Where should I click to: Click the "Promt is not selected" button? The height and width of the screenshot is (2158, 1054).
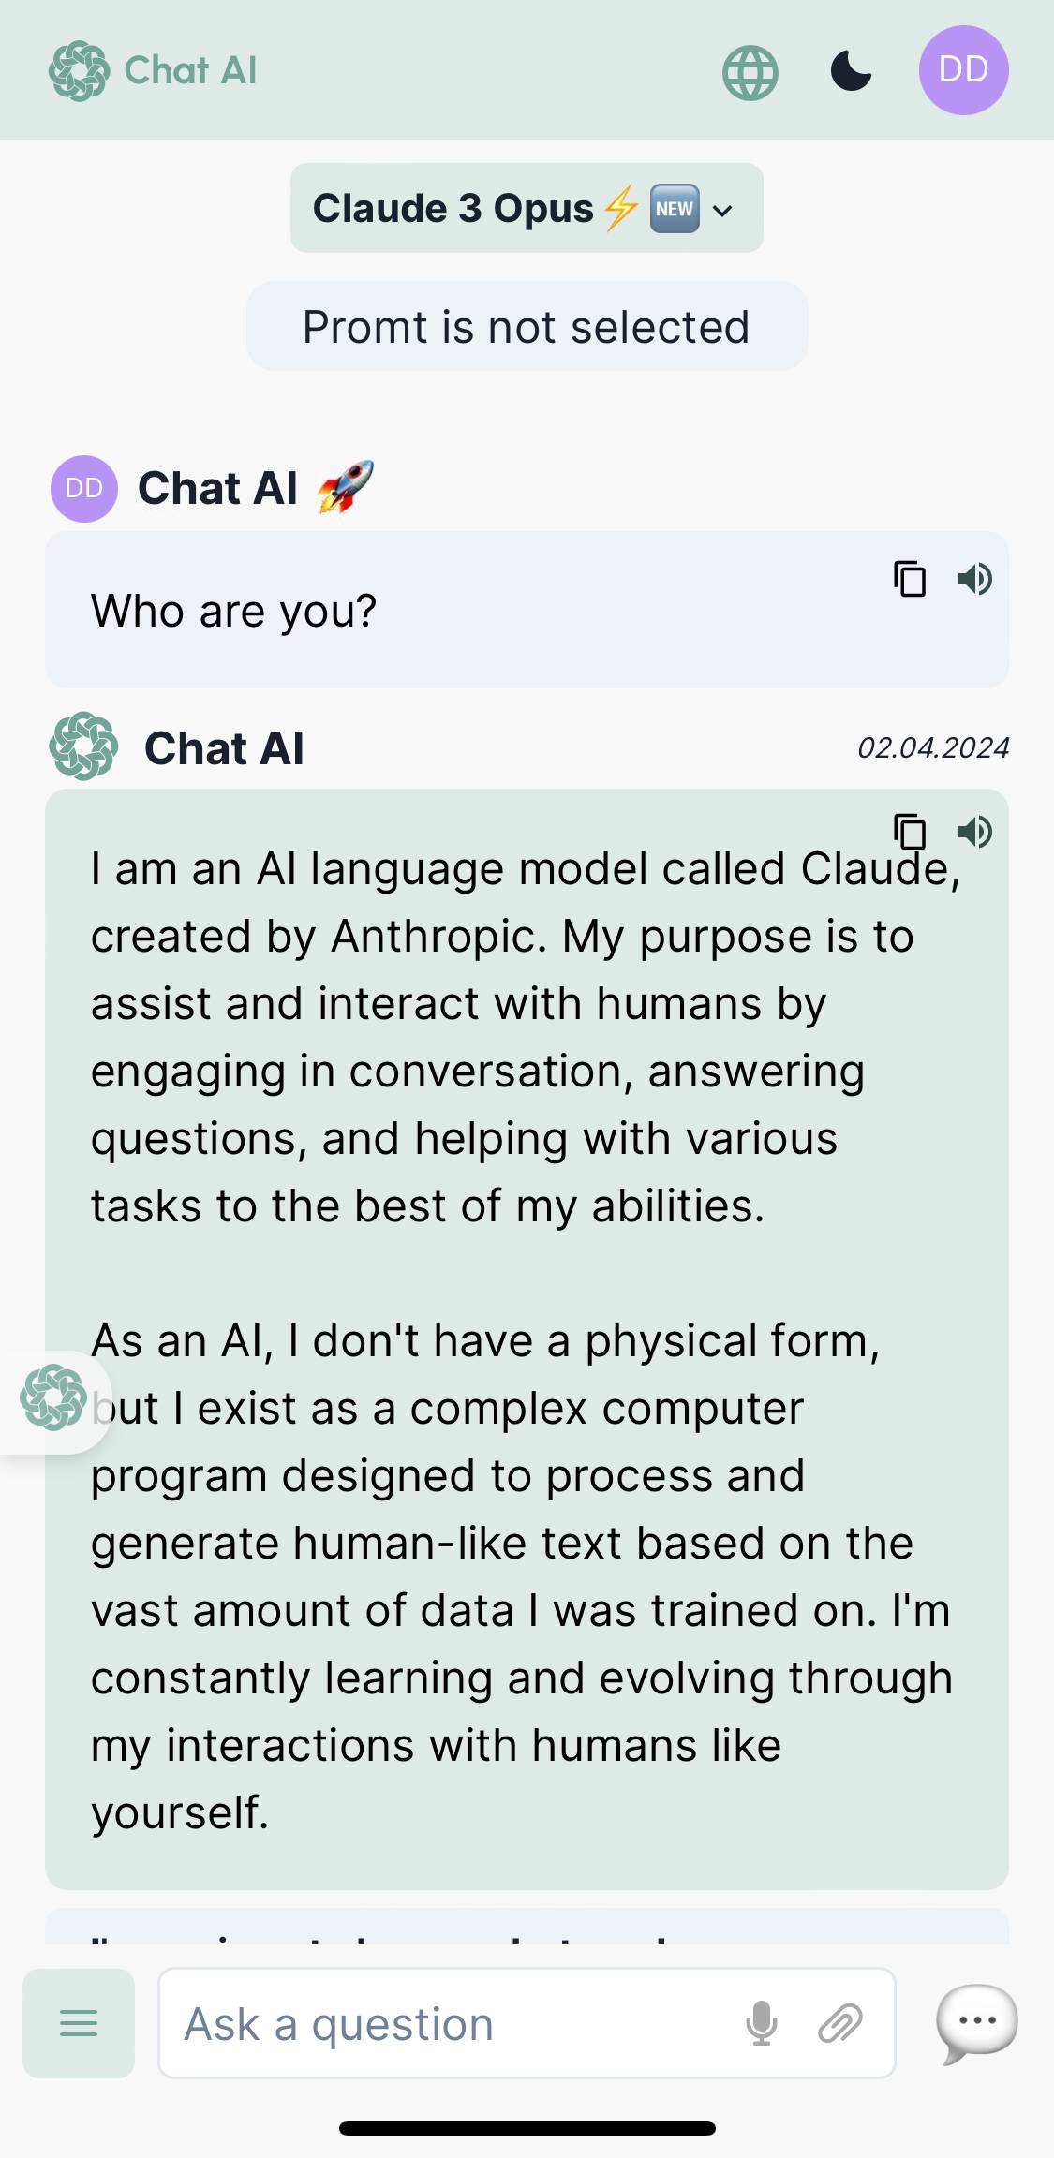coord(527,327)
